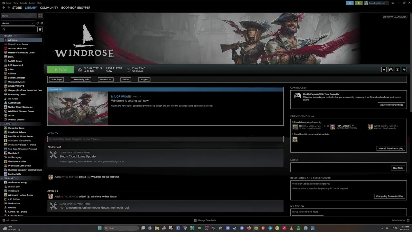Open the featured Windrose update thumbnail

(x=78, y=108)
